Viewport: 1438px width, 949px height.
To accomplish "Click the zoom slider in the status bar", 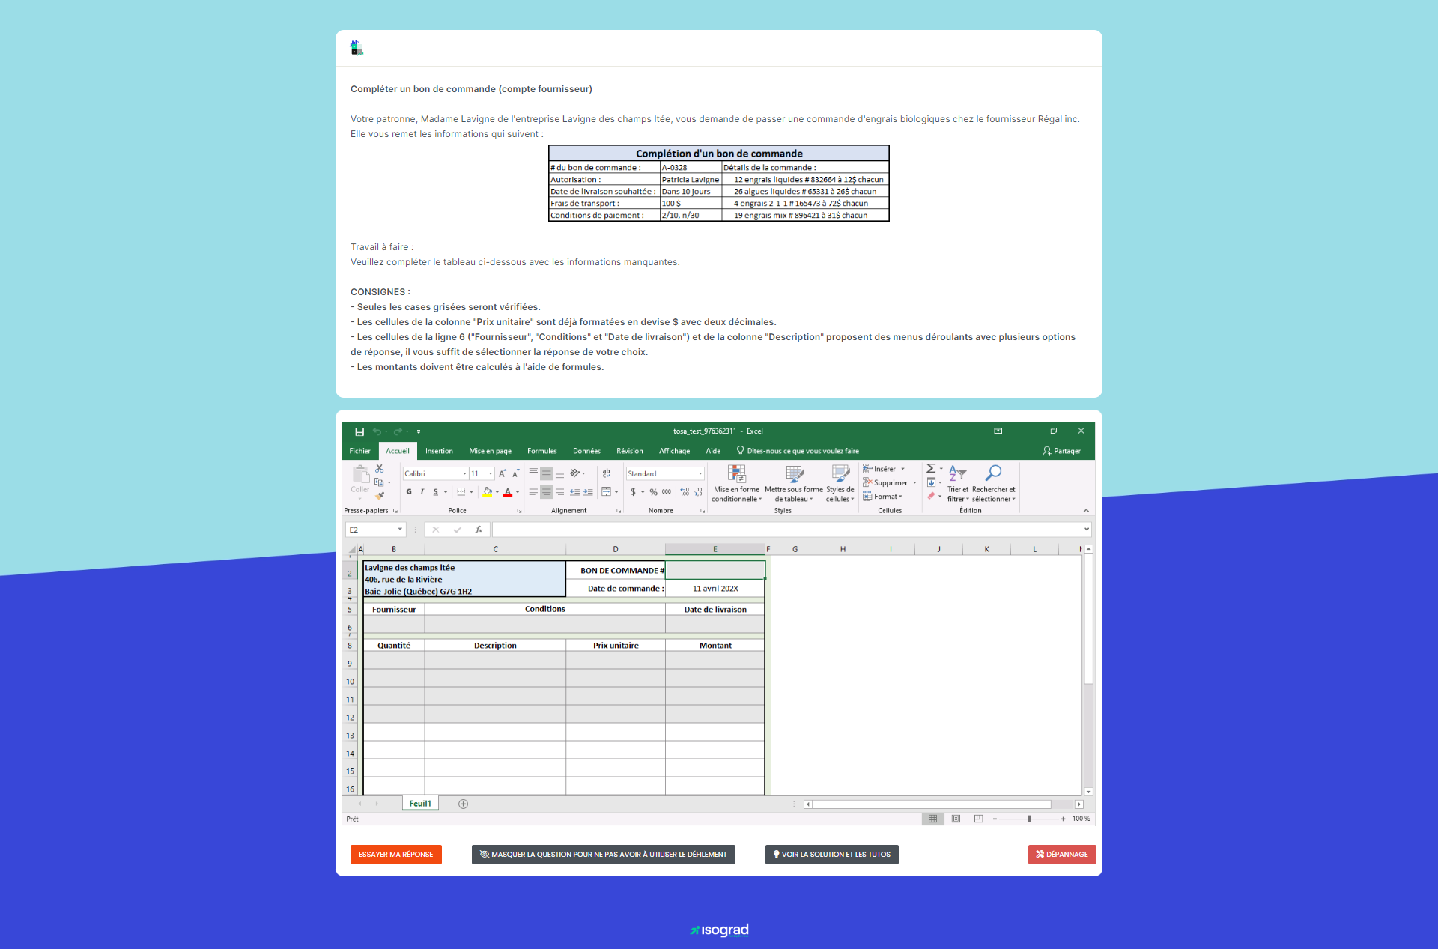I will pos(1029,819).
